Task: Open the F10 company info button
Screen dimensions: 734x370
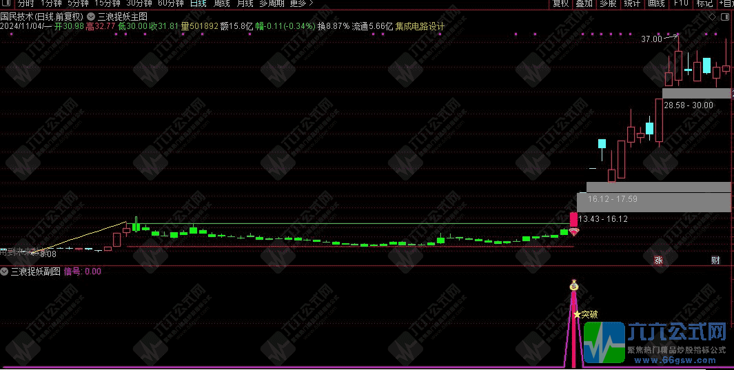Action: click(681, 3)
